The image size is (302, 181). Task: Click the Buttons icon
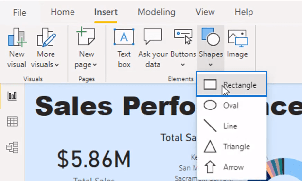coord(183,36)
